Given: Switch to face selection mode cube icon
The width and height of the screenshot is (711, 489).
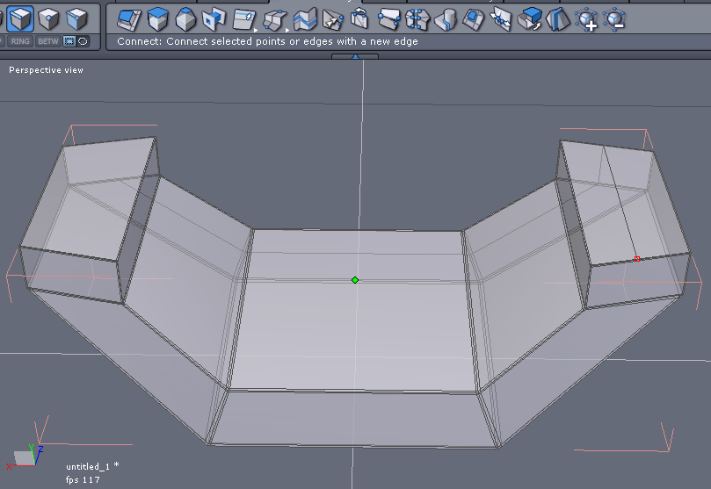Looking at the screenshot, I should point(76,19).
